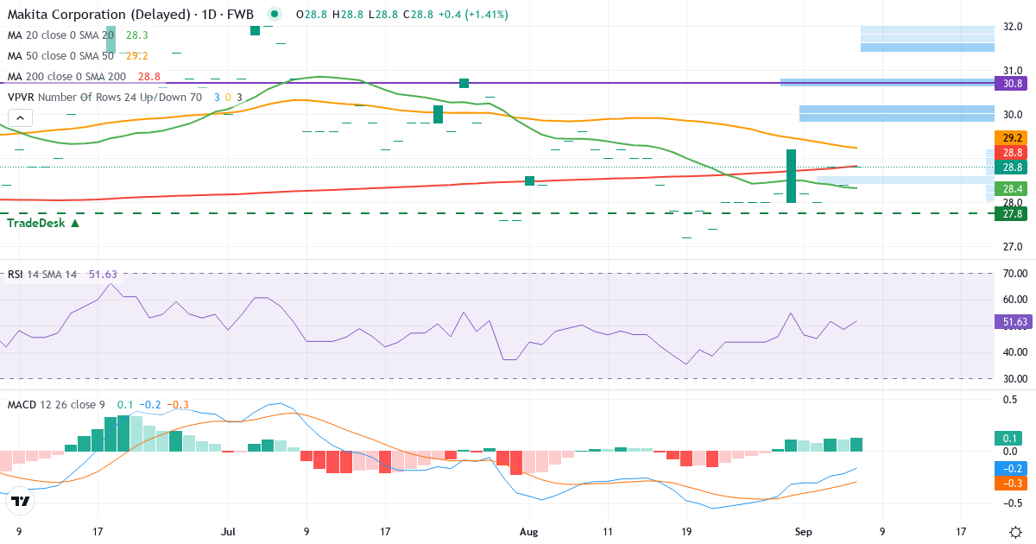Image resolution: width=1036 pixels, height=544 pixels.
Task: Click the blue -0.2 MACD axis label
Action: (x=1010, y=468)
